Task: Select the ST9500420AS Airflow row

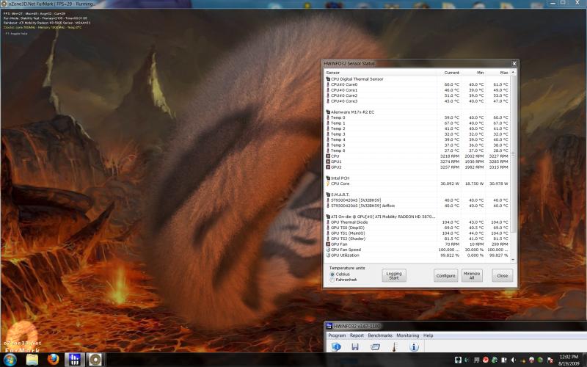Action: click(x=417, y=206)
